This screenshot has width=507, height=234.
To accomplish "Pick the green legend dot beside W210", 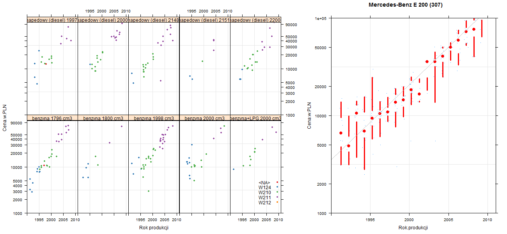I will (x=277, y=193).
